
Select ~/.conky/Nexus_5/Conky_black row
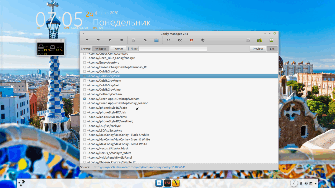(x=179, y=149)
